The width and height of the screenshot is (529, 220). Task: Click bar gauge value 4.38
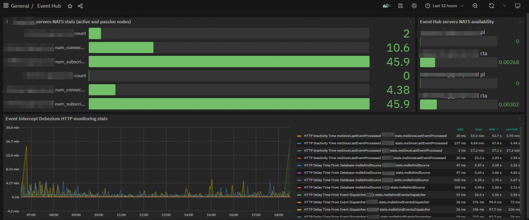[398, 90]
